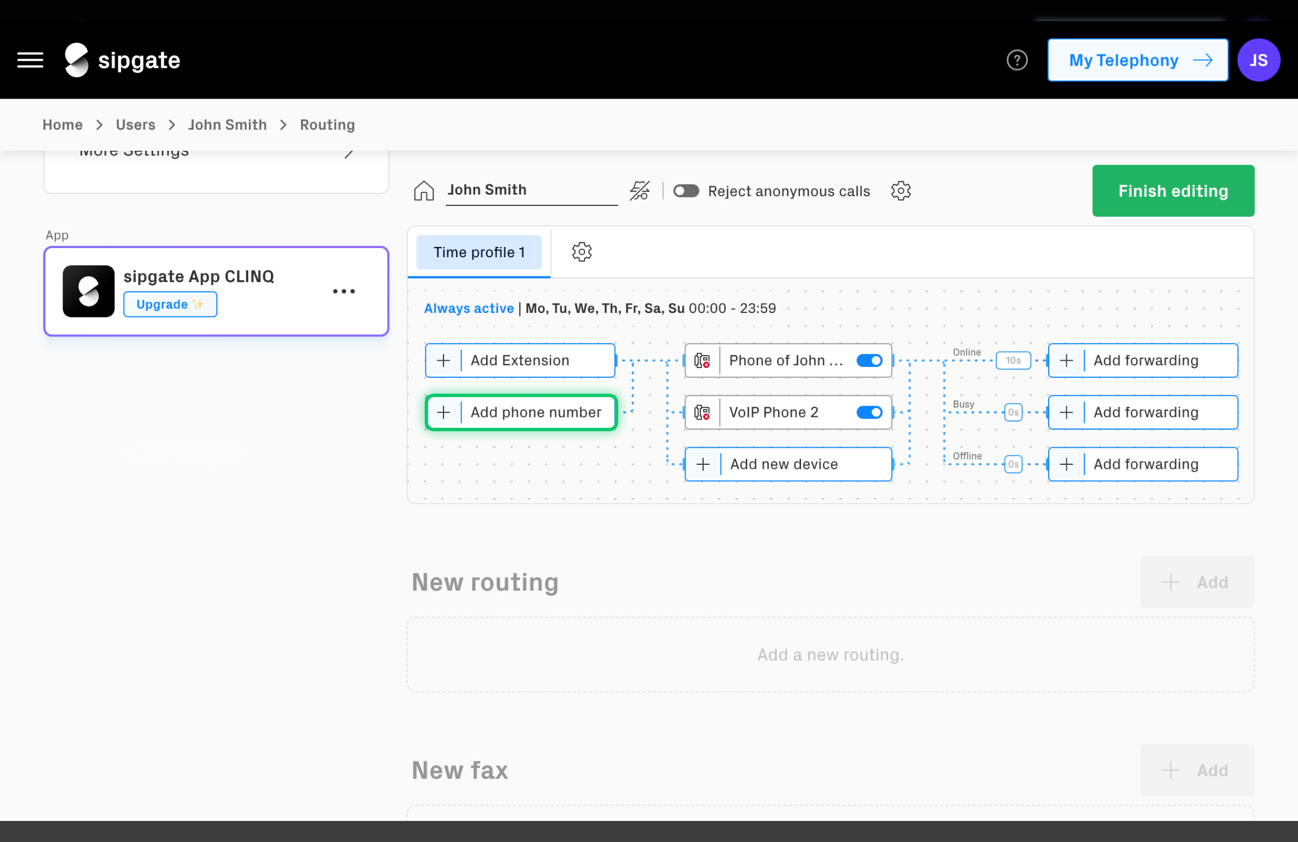Click the home icon beside John Smith
The image size is (1298, 842).
(424, 191)
